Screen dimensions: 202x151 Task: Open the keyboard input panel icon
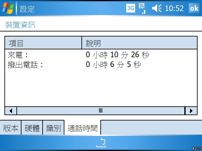[x=101, y=143]
